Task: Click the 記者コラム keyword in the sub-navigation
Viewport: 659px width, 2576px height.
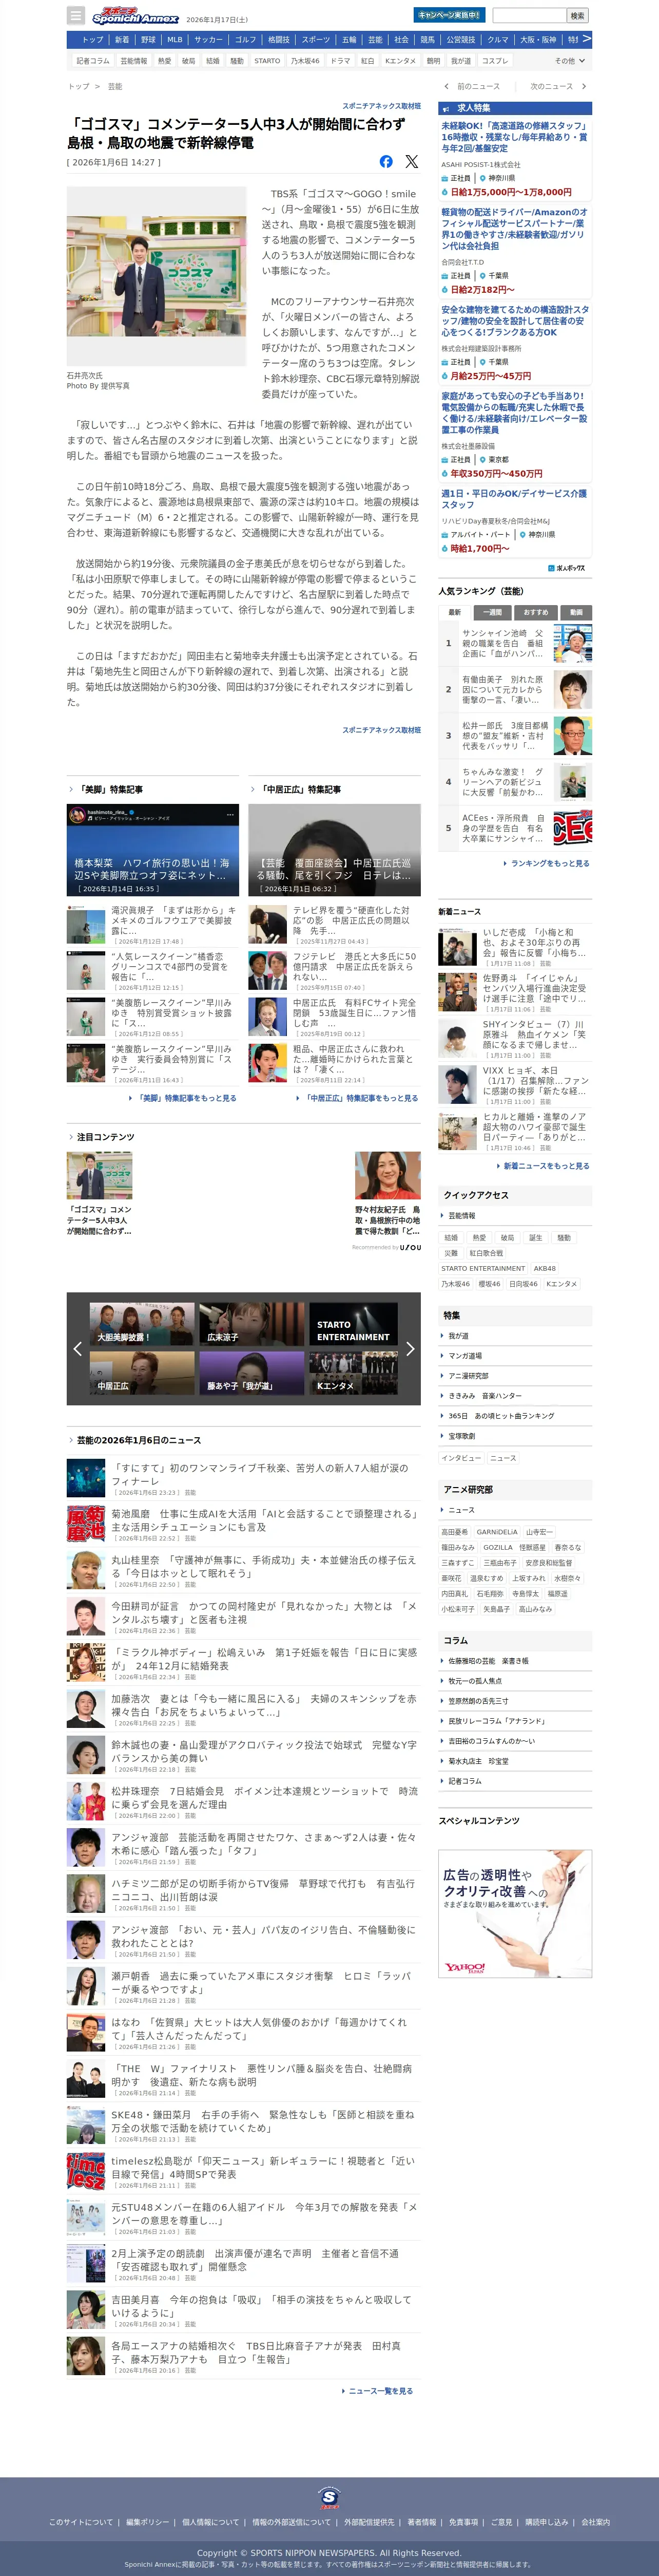Action: [93, 61]
